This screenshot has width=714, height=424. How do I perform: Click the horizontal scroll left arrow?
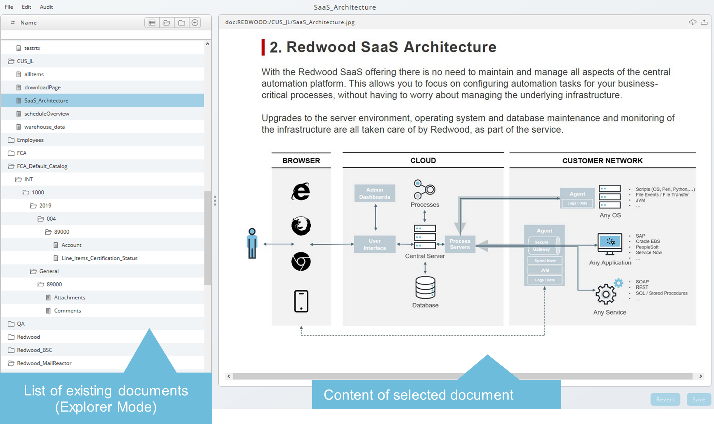[x=229, y=376]
